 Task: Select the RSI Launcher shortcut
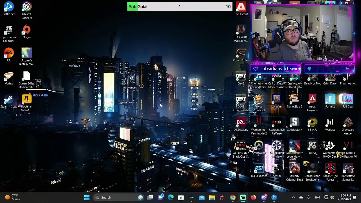[259, 171]
